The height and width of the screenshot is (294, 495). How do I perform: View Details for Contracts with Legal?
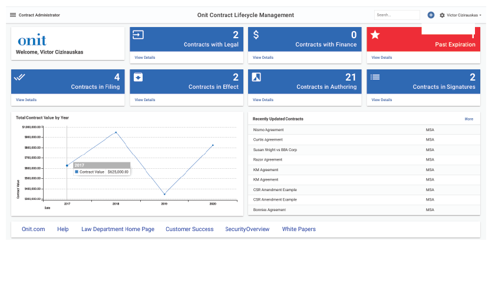(x=145, y=58)
